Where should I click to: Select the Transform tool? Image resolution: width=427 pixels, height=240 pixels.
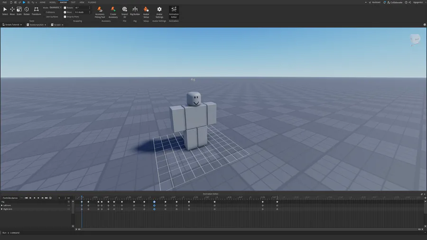(36, 10)
